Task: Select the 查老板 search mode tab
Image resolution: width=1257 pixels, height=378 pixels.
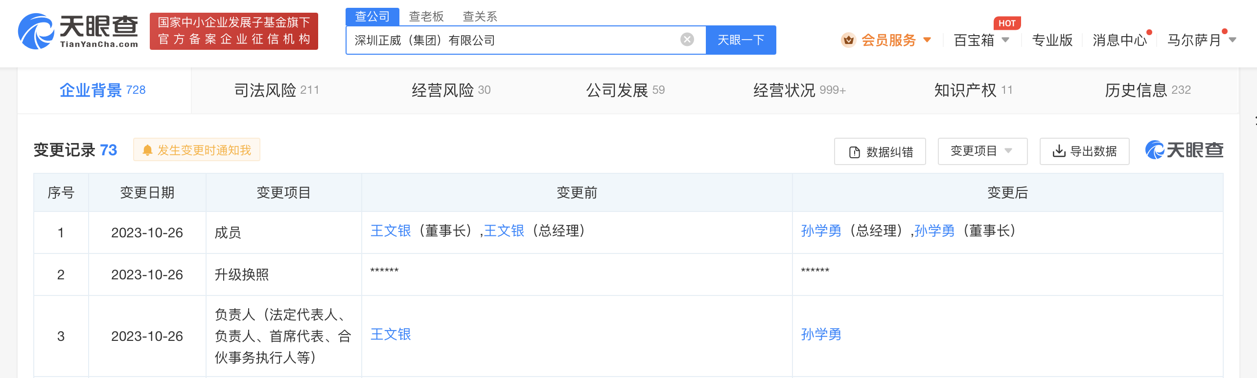Action: tap(426, 17)
